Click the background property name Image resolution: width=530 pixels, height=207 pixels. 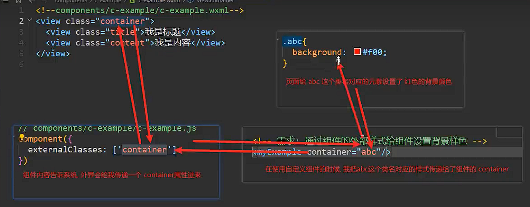coord(317,52)
